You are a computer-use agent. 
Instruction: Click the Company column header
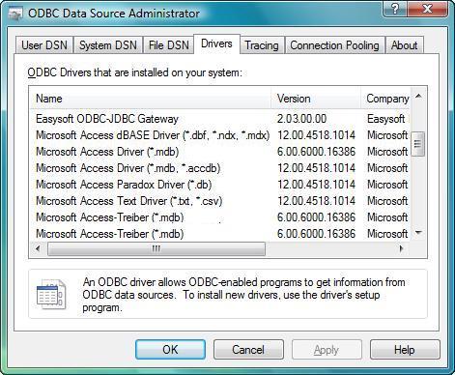tap(385, 99)
